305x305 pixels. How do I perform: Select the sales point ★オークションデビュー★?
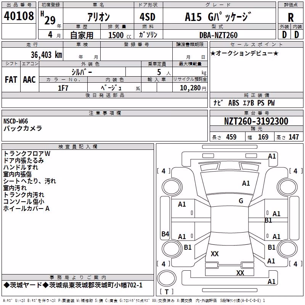click(244, 53)
